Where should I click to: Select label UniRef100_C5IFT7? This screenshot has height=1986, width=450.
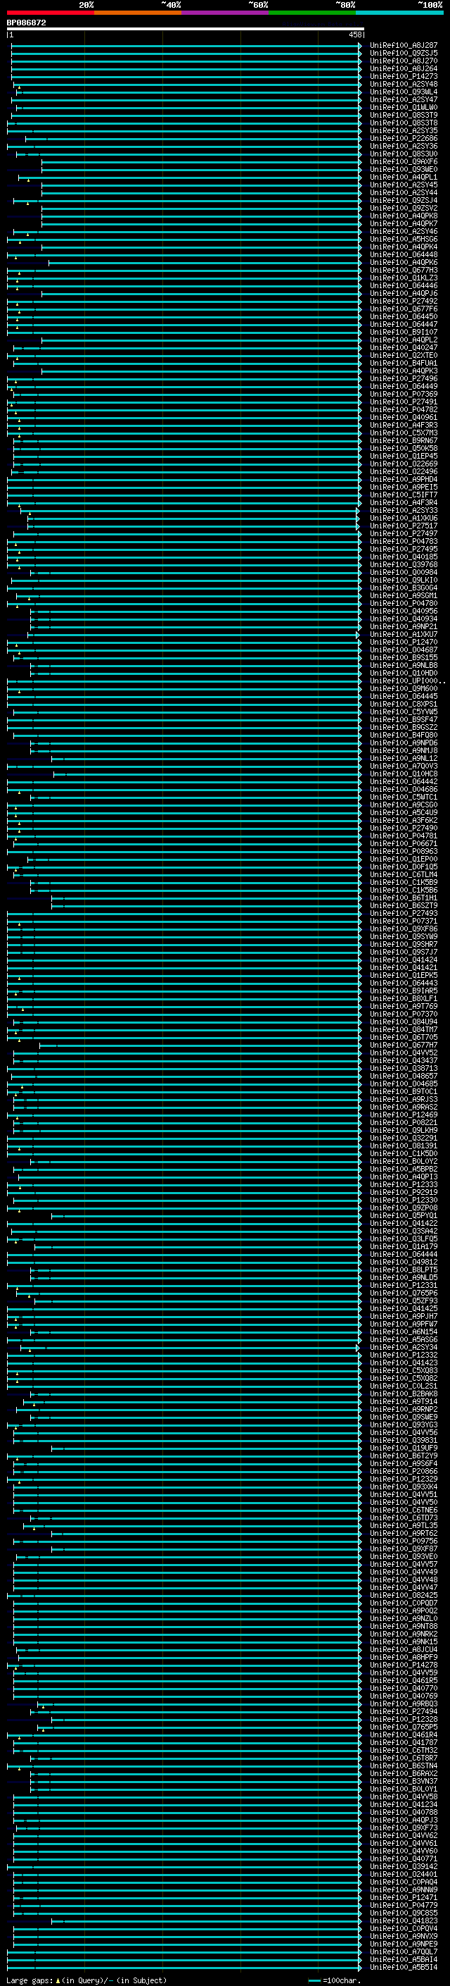404,495
